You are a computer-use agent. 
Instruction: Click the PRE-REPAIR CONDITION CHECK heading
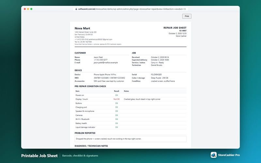[90, 86]
